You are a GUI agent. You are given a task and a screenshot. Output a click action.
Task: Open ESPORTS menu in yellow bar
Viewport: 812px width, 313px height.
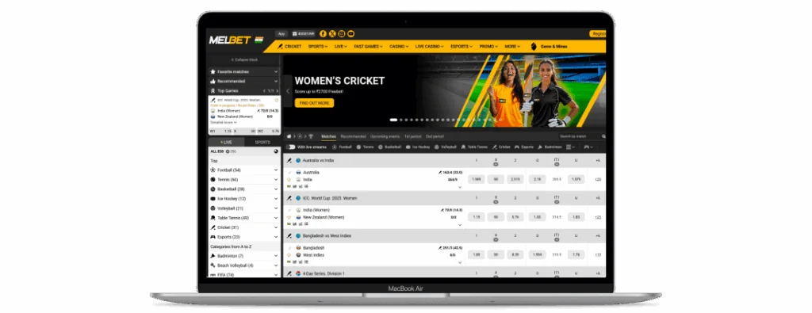pos(462,47)
